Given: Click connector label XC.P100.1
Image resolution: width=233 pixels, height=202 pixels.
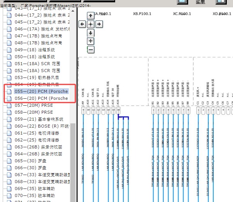Looking at the screenshot, I should pos(182,14).
